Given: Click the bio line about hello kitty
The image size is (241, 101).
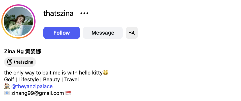Looking at the screenshot, I should click(x=53, y=73).
